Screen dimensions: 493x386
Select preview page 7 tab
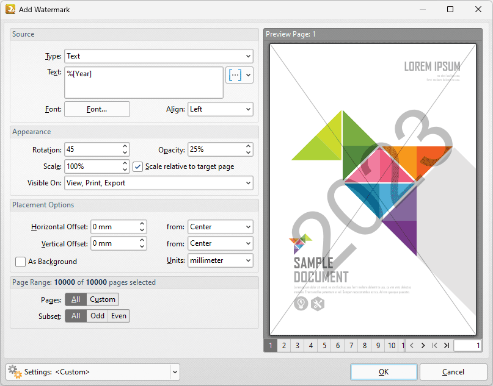(x=351, y=346)
